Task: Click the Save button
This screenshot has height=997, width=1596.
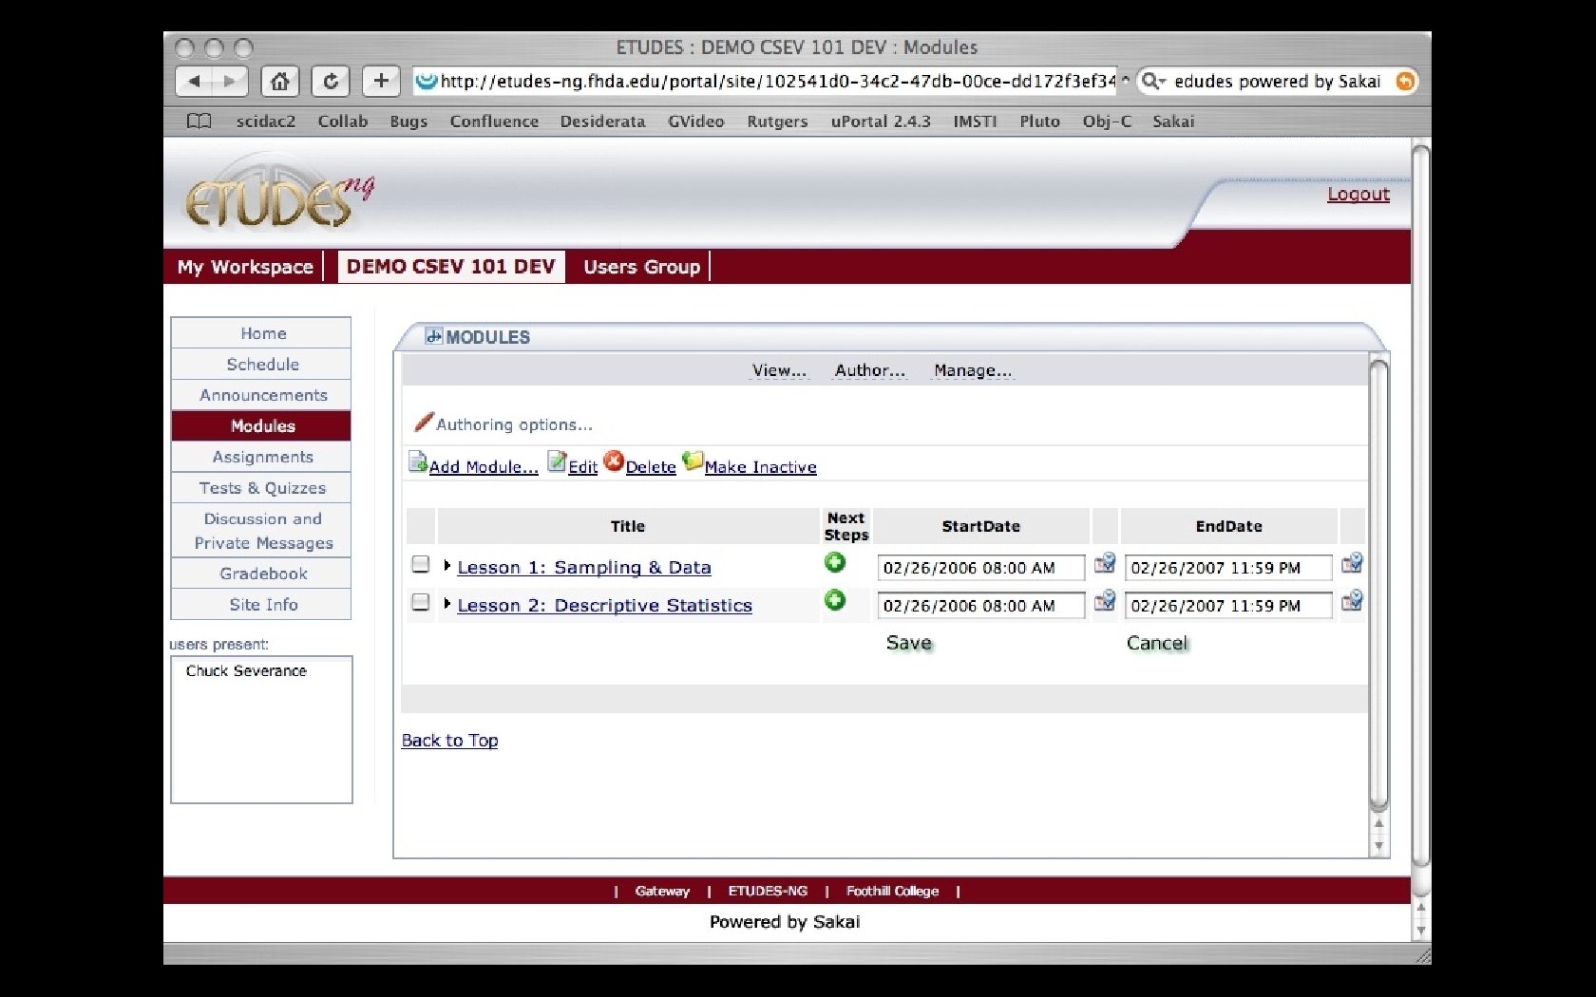Action: click(909, 643)
